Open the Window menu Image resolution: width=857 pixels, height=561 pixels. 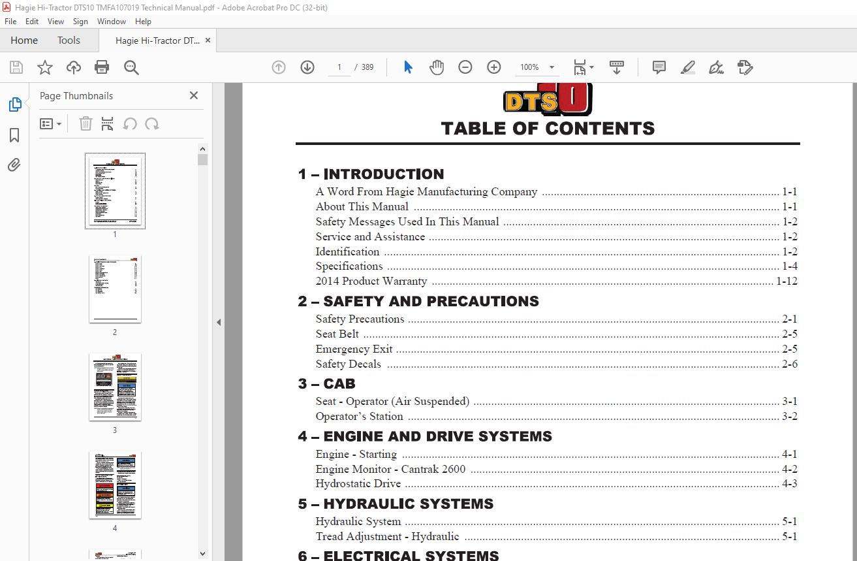pyautogui.click(x=112, y=22)
